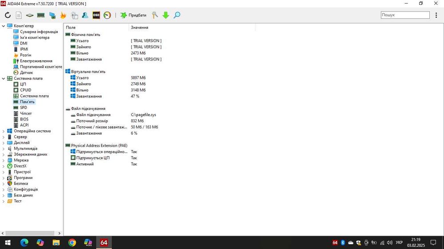Open the preferences wrench tool icon
Screen dimensions: 444x249
pos(155,15)
